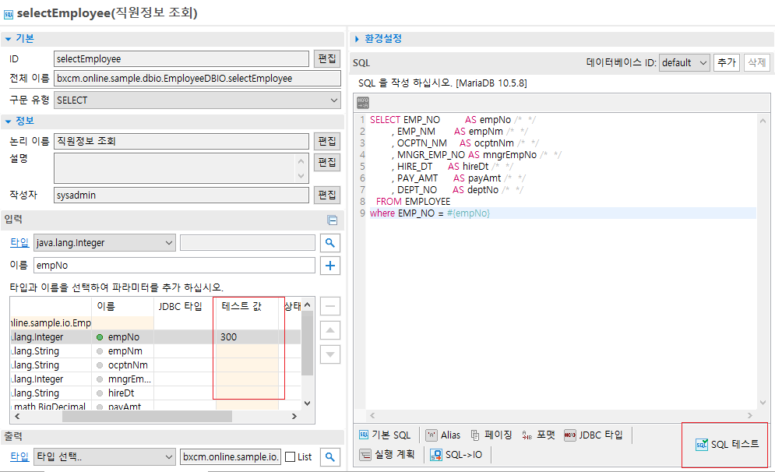The height and width of the screenshot is (472, 775).
Task: Click the input type search magnifier icon
Action: coord(330,243)
